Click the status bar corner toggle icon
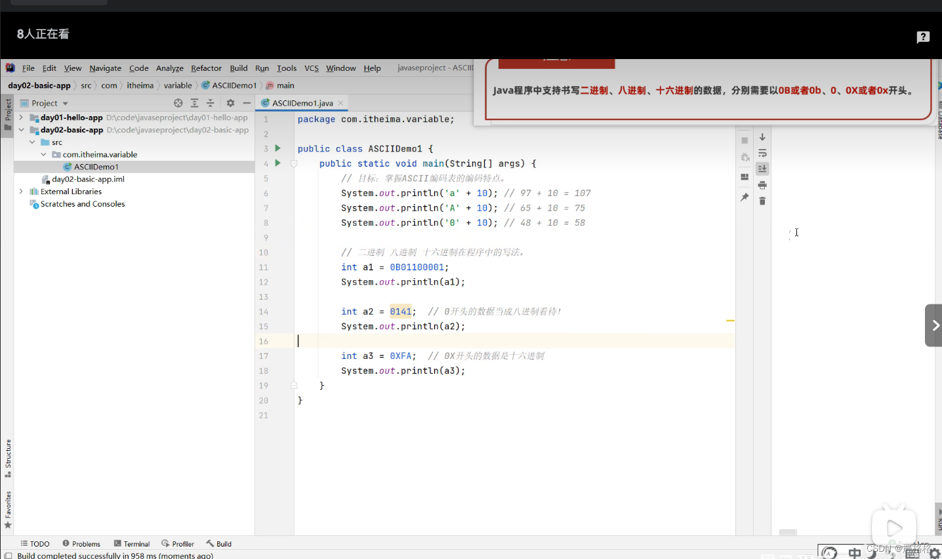This screenshot has height=559, width=942. 8,555
